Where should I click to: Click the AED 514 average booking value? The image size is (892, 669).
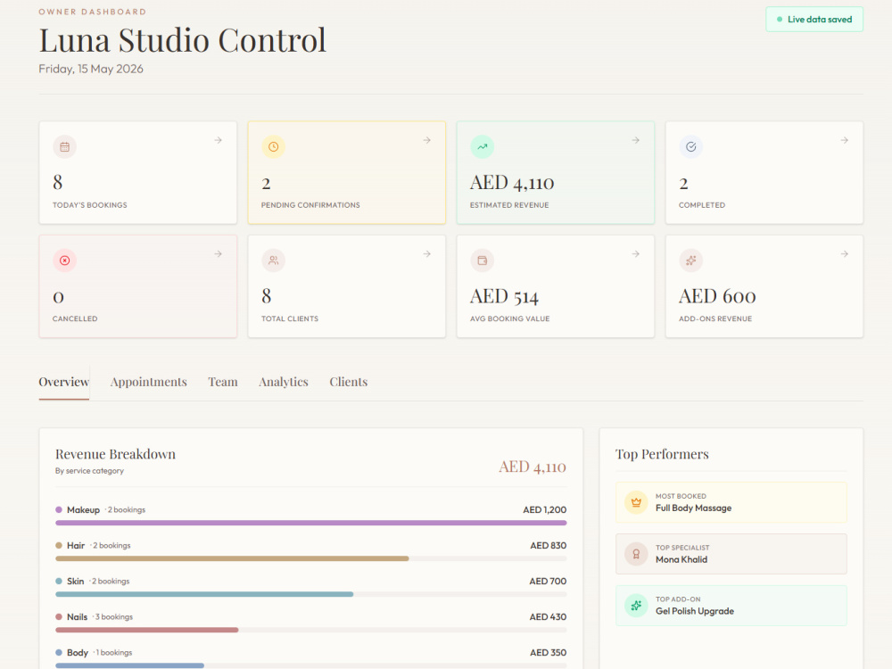[504, 296]
